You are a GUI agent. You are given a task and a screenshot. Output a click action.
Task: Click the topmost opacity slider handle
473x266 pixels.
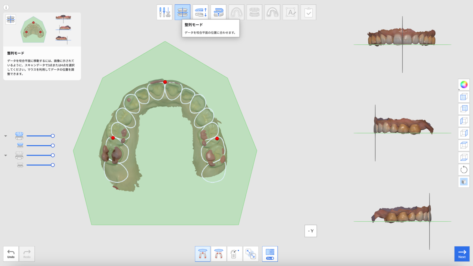[53, 135]
